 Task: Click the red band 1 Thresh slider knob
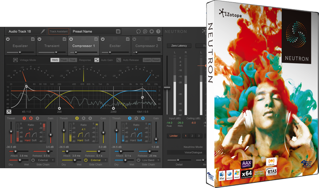[x=11, y=132]
